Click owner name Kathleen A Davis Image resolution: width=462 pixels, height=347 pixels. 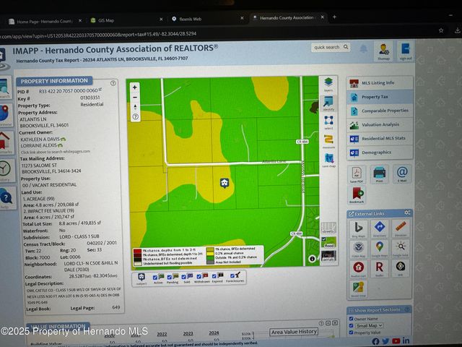41,138
